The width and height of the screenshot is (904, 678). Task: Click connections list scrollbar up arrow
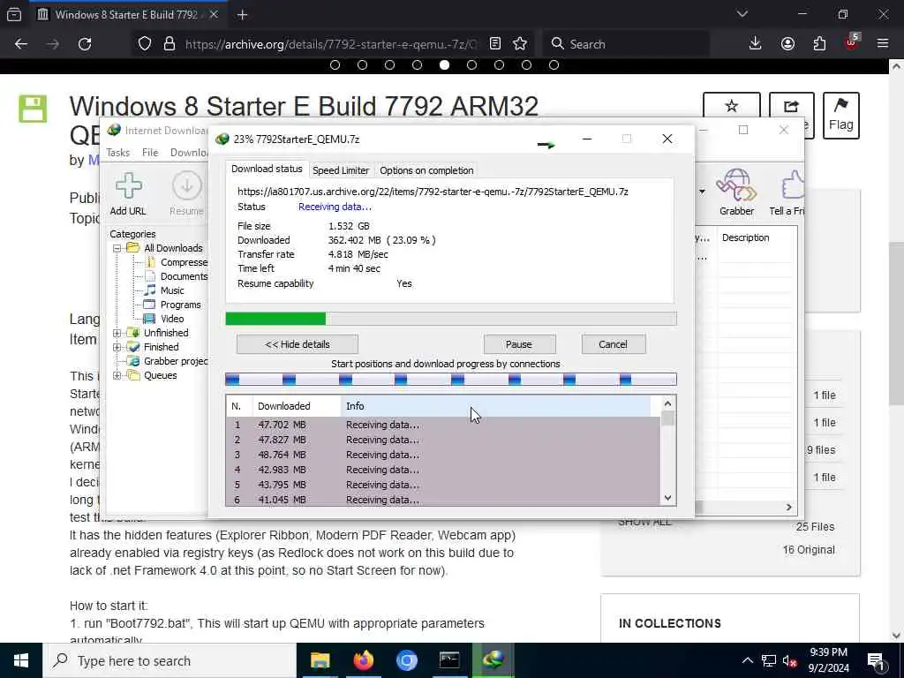(x=667, y=404)
